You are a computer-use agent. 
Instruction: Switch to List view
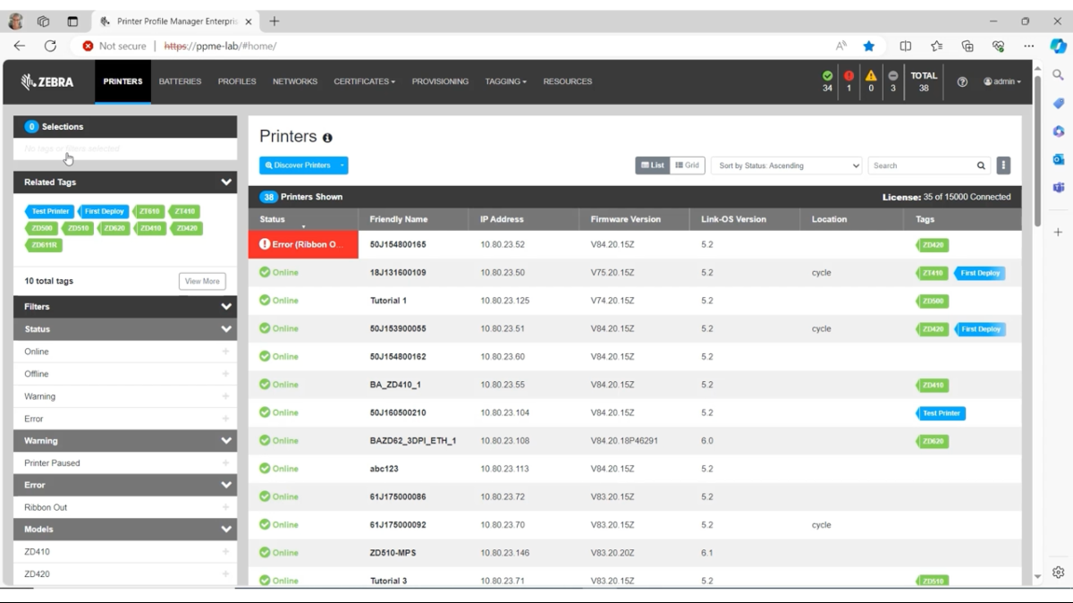(x=653, y=166)
